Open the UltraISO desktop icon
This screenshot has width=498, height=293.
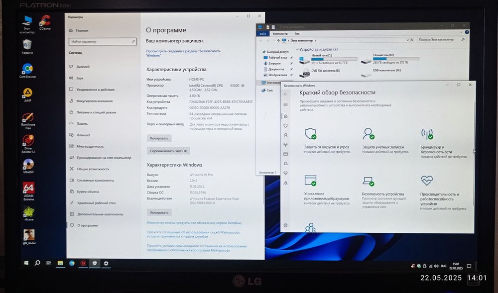28,166
